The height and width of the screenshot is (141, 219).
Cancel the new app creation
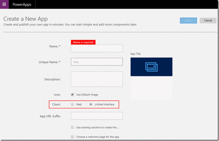point(208,20)
